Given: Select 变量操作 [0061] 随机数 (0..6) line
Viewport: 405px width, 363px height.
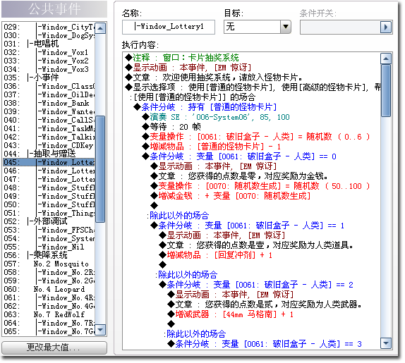Looking at the screenshot, I should point(255,137).
